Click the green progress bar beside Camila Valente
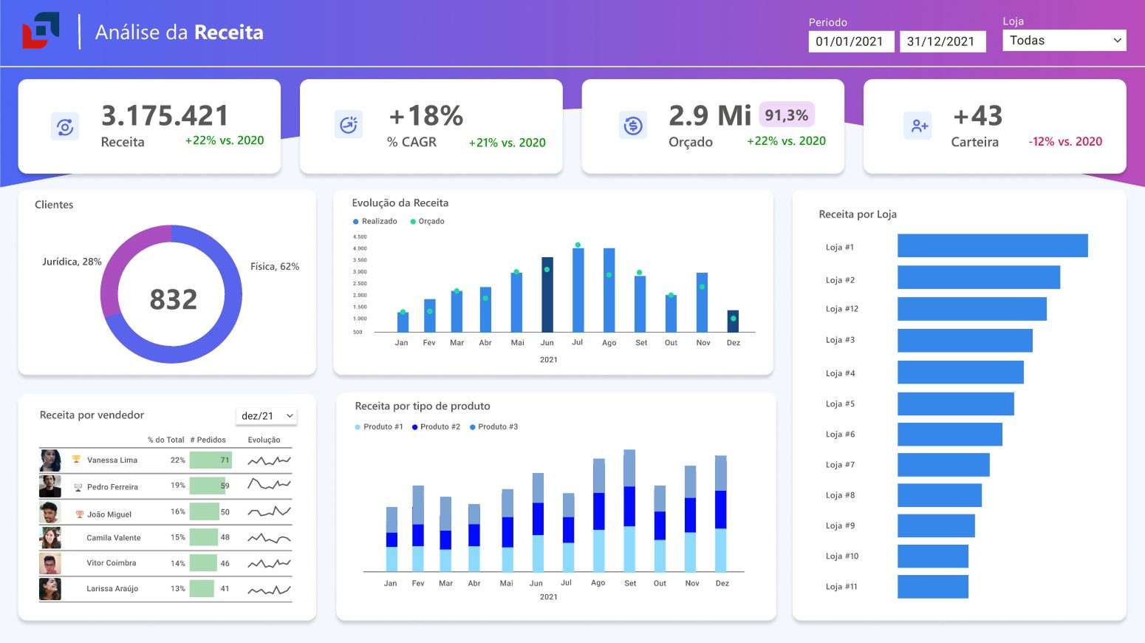 [x=205, y=537]
